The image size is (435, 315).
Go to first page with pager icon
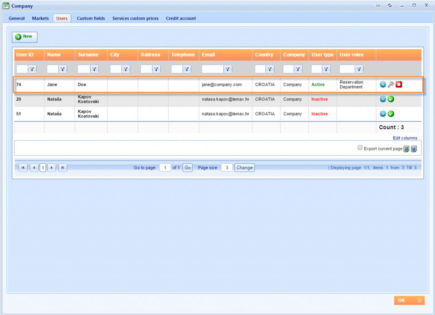(23, 168)
